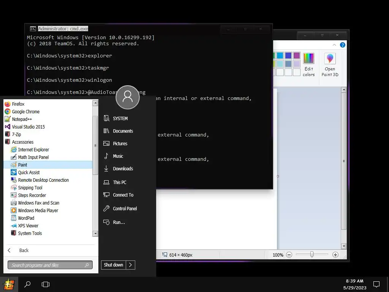389x292 pixels.
Task: Pick the purple color swatch in Paint
Action: 296,56
